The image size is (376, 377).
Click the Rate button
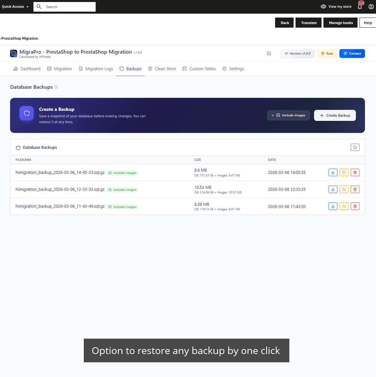(327, 53)
